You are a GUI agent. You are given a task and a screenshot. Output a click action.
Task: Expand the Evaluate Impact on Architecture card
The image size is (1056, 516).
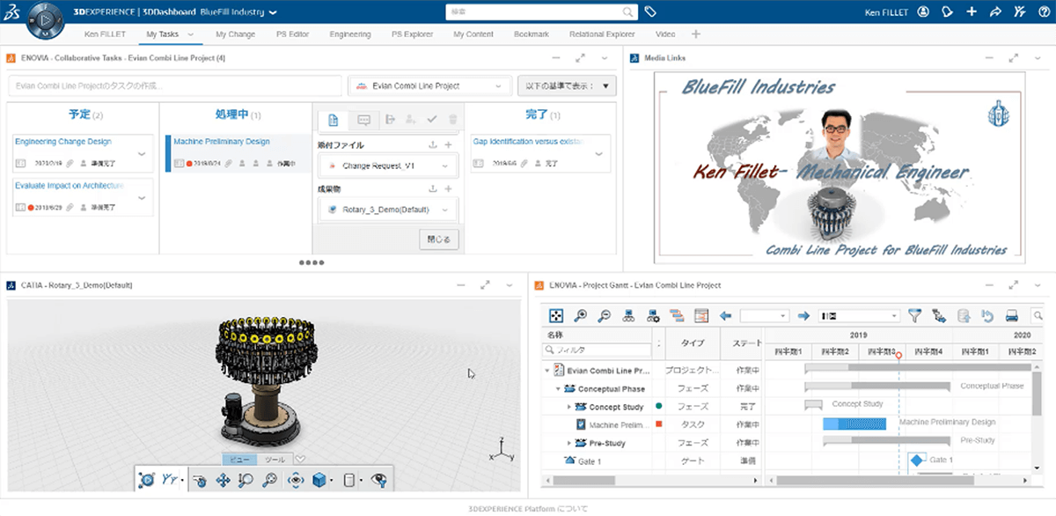(142, 196)
